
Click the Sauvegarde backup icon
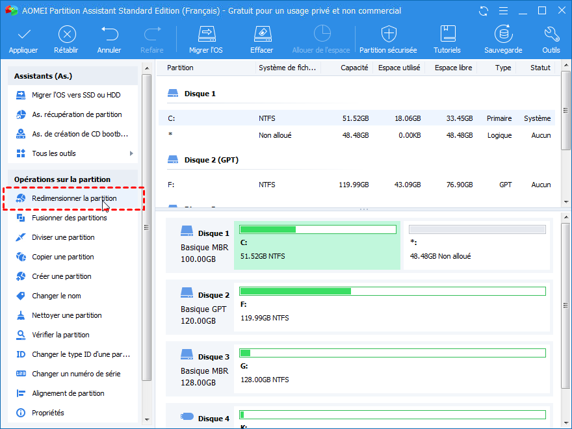point(502,34)
